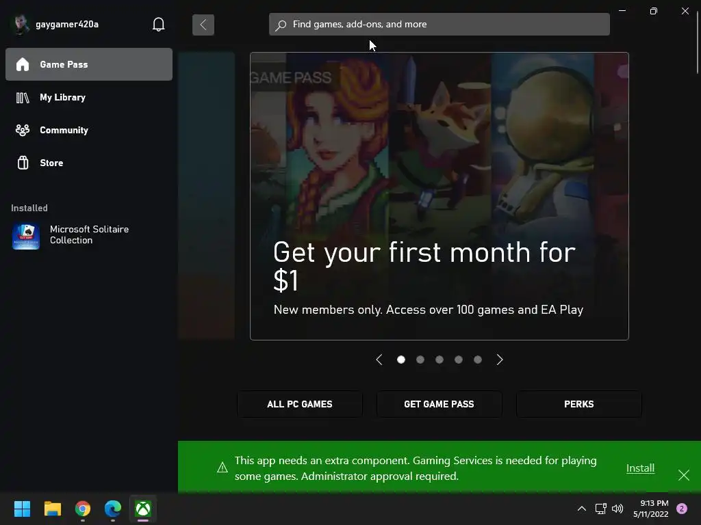Open the Game Pass sidebar section
The height and width of the screenshot is (525, 701).
point(89,64)
